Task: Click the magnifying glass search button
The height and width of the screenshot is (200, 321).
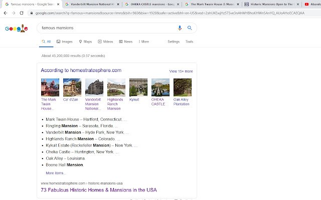Action: tap(190, 28)
